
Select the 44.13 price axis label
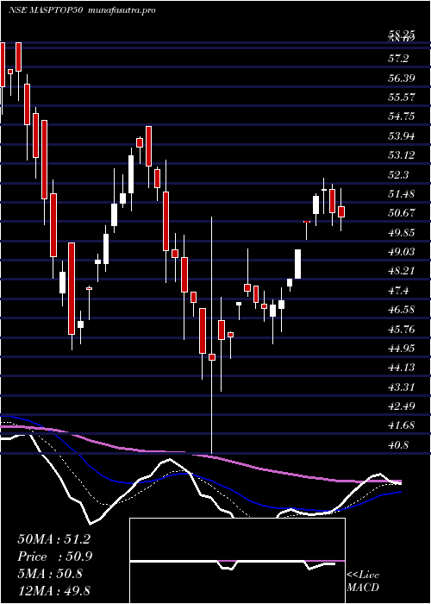[401, 367]
